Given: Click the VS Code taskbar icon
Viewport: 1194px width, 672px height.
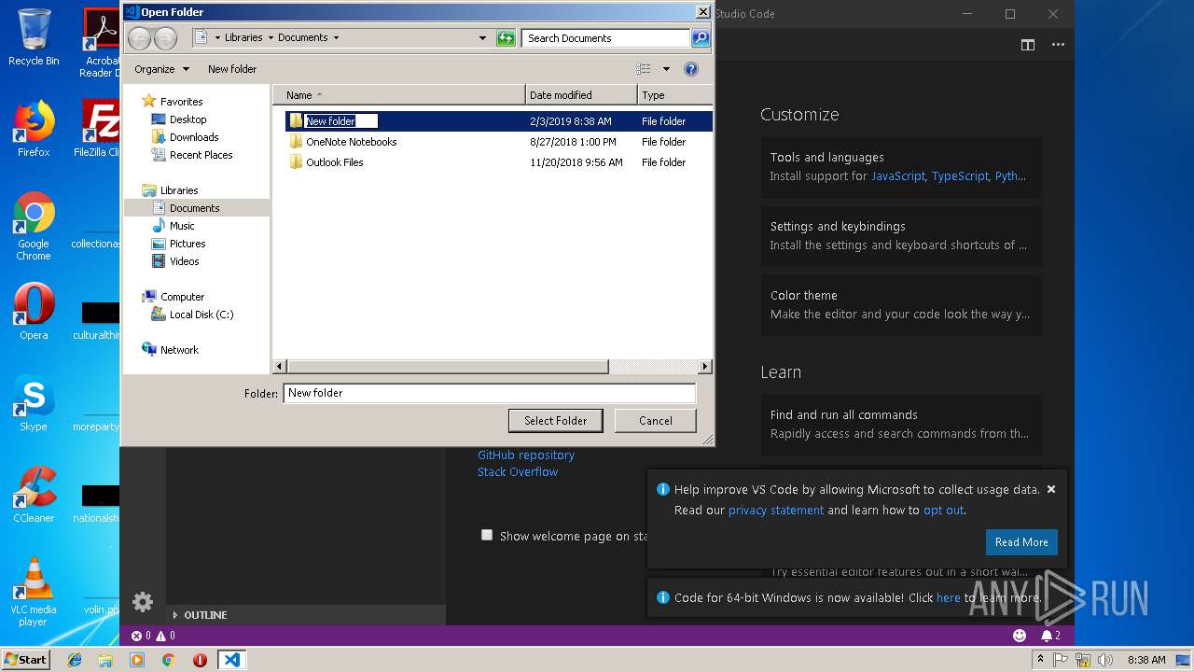Looking at the screenshot, I should (231, 660).
